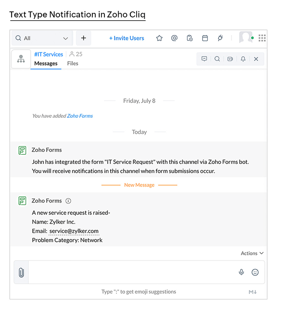Open the nine-dot apps grid
The width and height of the screenshot is (281, 309).
coord(262,38)
